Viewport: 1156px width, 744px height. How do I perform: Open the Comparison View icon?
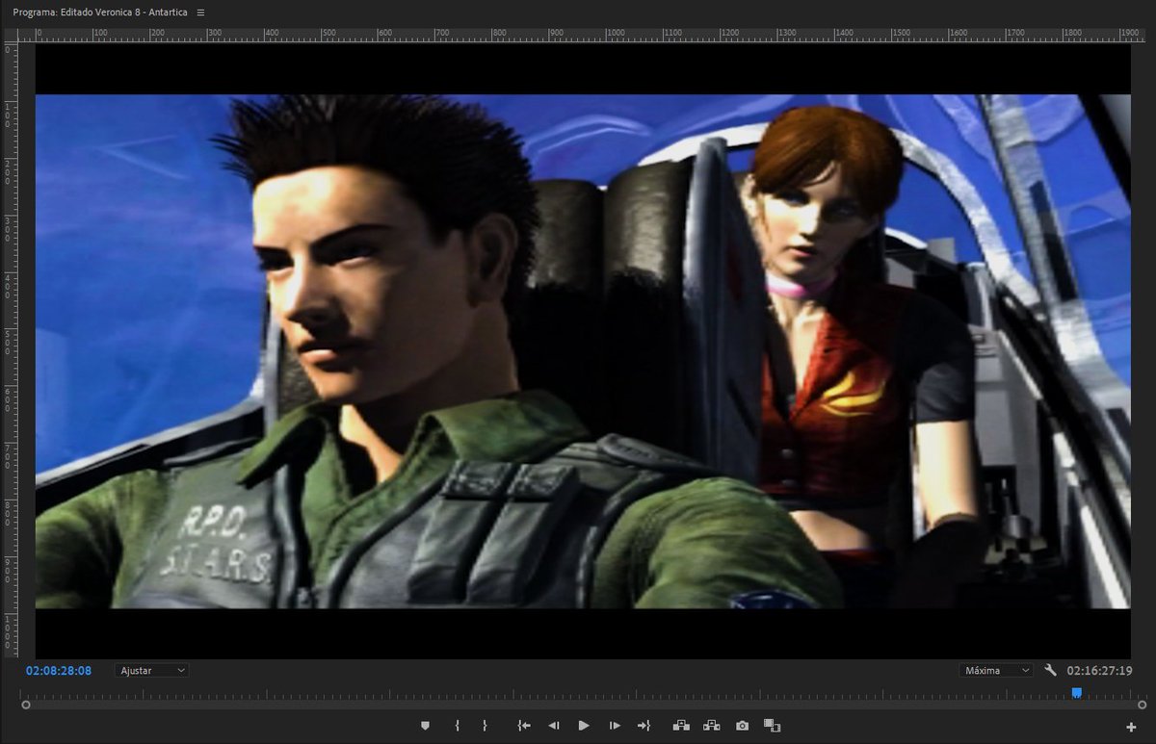click(x=772, y=726)
